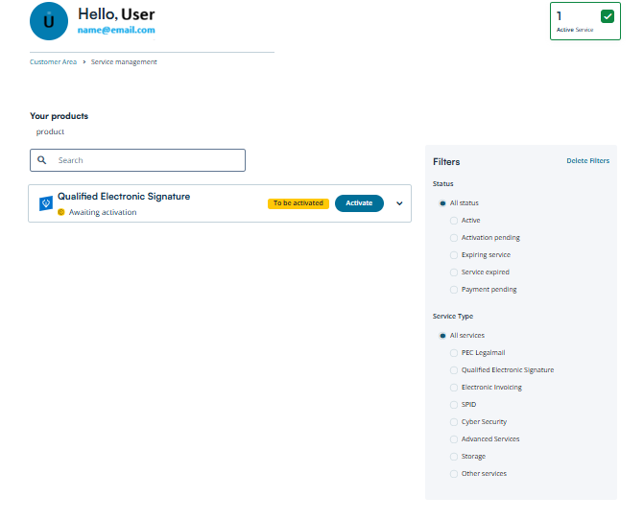
Task: Select the Cyber Security service filter
Action: (454, 422)
